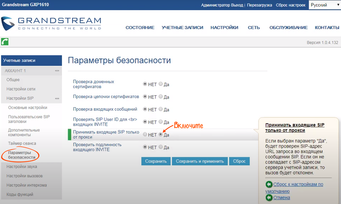This screenshot has width=341, height=204.
Task: Open Настройки сети in the sidebar
Action: coord(21,89)
